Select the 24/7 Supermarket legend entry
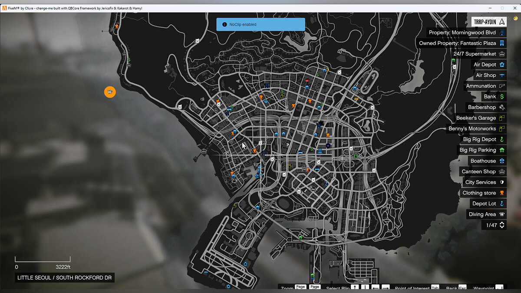 [x=474, y=54]
